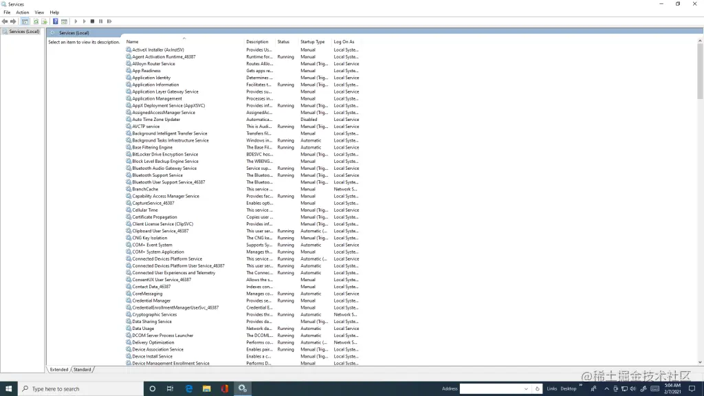Open the Office icon on taskbar
Screen dimensions: 704x396
point(225,388)
